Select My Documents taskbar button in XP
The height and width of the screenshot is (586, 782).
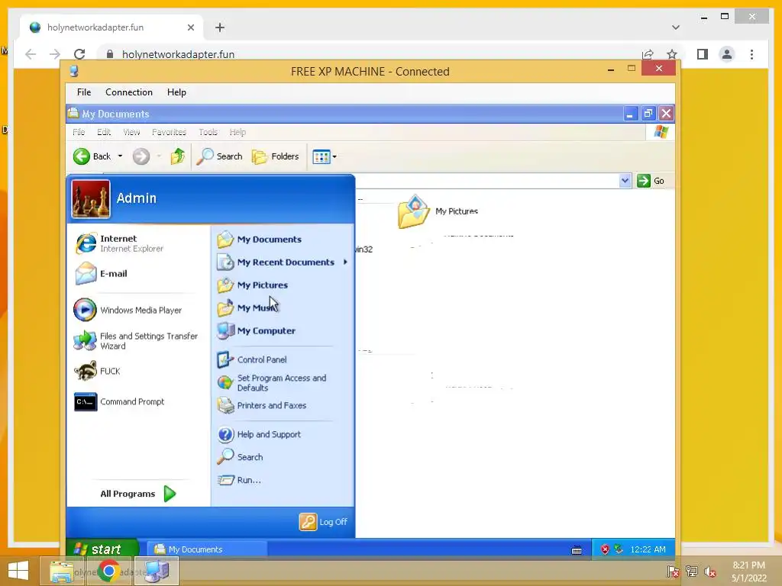pos(206,549)
